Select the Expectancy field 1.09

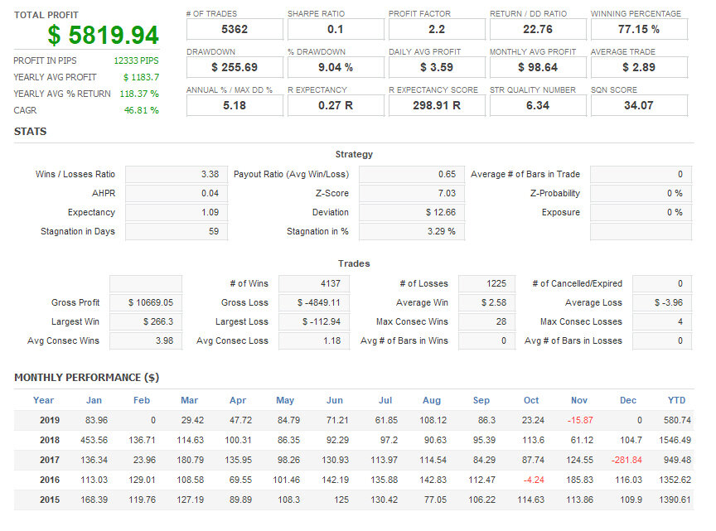click(177, 212)
